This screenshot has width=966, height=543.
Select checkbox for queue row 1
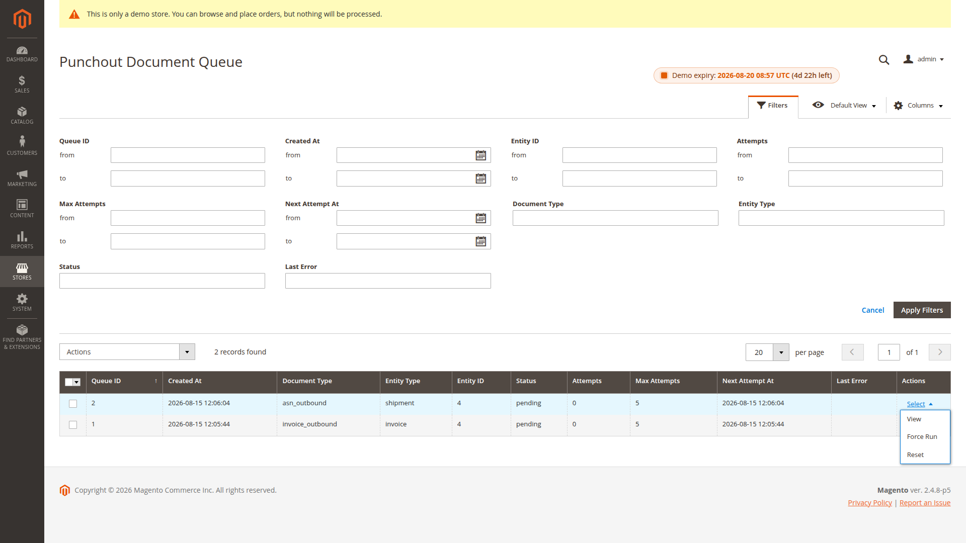[73, 425]
